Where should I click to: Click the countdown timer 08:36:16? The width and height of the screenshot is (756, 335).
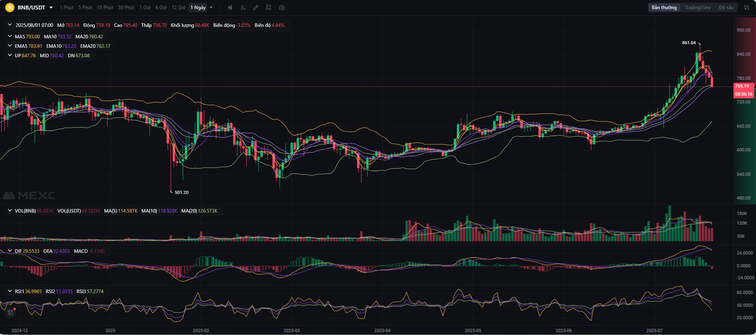point(743,94)
